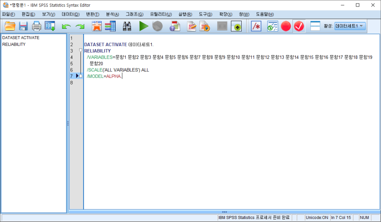The width and height of the screenshot is (381, 222).
Task: Maximize the Syntax Editor window
Action: click(x=358, y=5)
